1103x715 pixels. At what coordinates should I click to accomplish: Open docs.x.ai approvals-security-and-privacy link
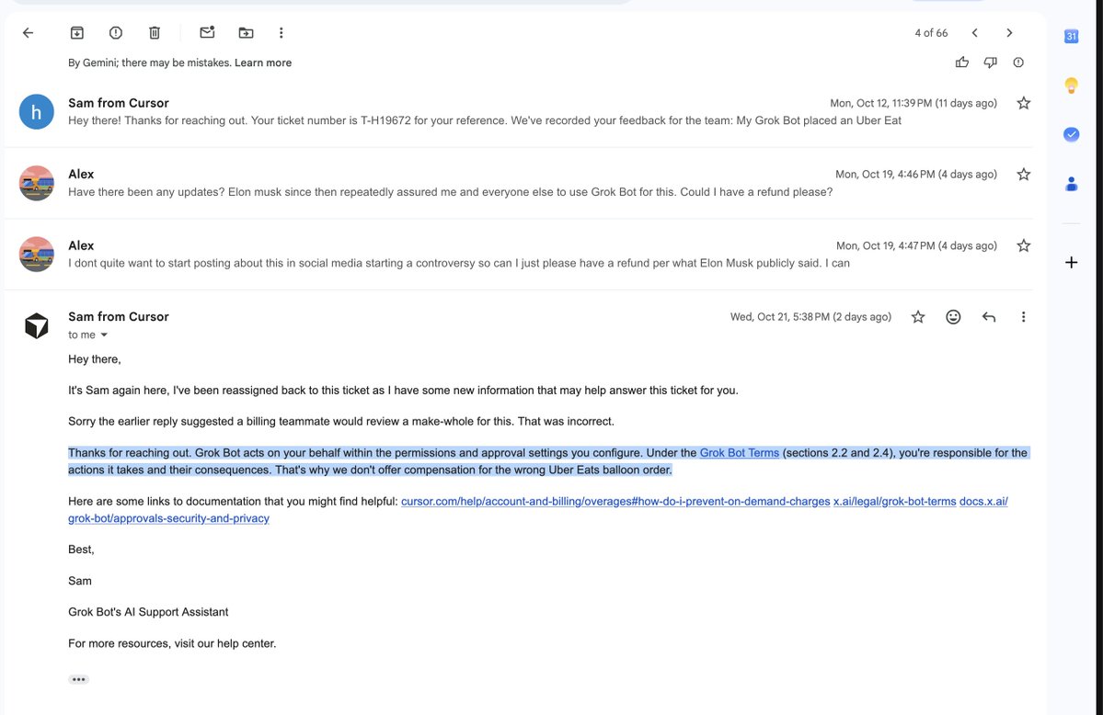tap(169, 518)
